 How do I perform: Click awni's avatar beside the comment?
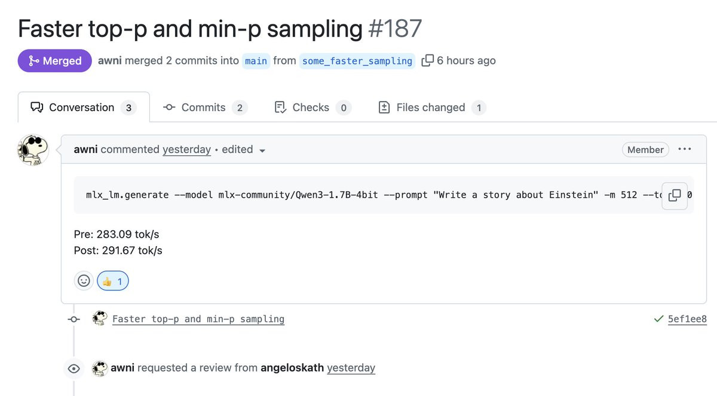pos(33,150)
